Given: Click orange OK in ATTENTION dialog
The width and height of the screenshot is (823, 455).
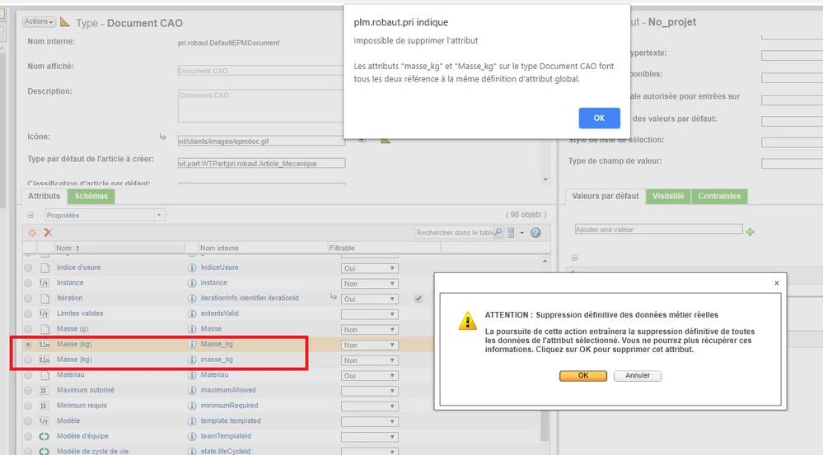Looking at the screenshot, I should pos(583,376).
